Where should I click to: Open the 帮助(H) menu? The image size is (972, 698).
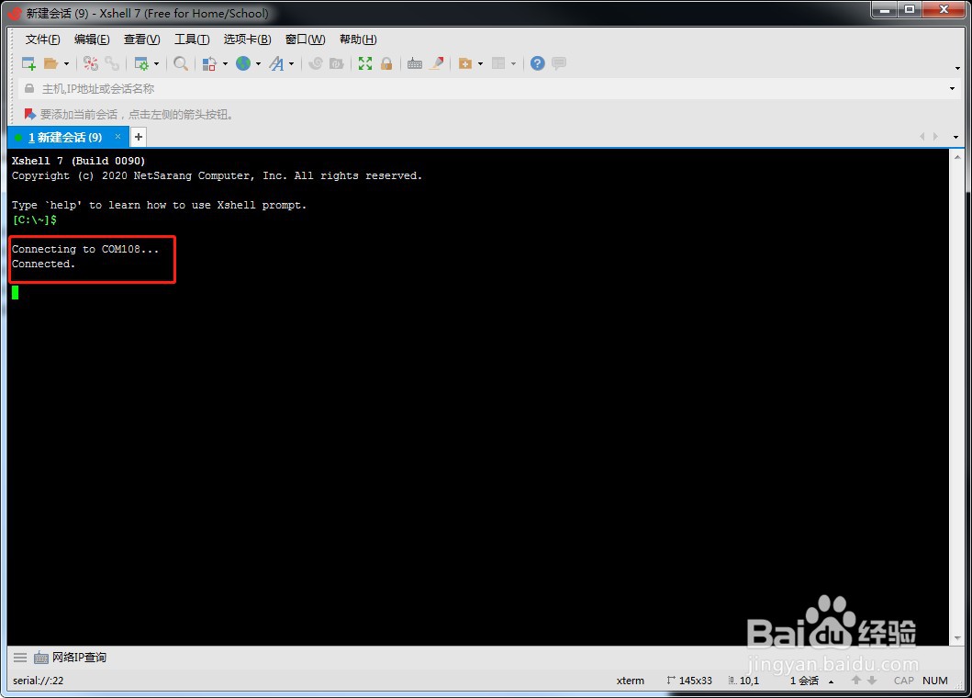pyautogui.click(x=358, y=39)
